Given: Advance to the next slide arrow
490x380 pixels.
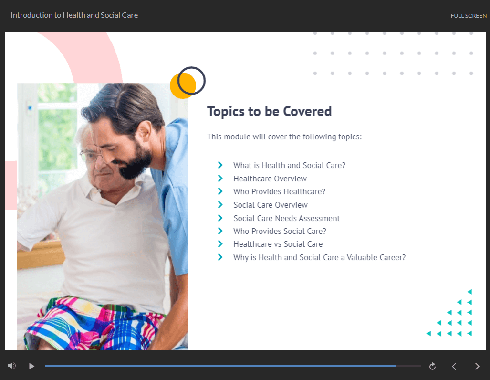Looking at the screenshot, I should click(x=477, y=366).
